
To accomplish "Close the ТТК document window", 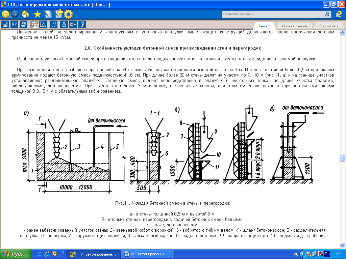I will (x=341, y=4).
